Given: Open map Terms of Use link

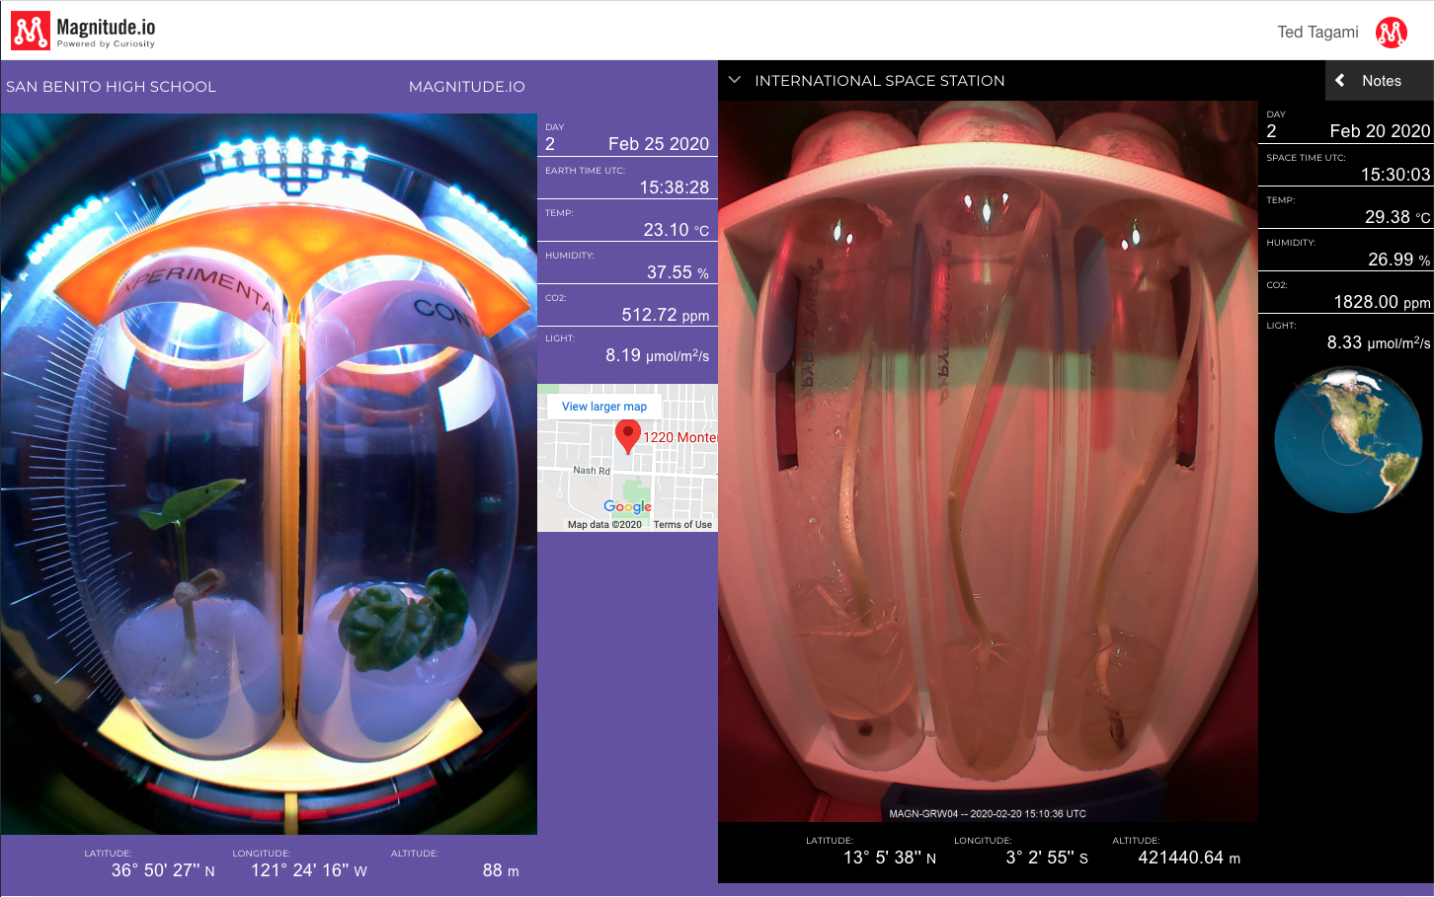Looking at the screenshot, I should (682, 525).
